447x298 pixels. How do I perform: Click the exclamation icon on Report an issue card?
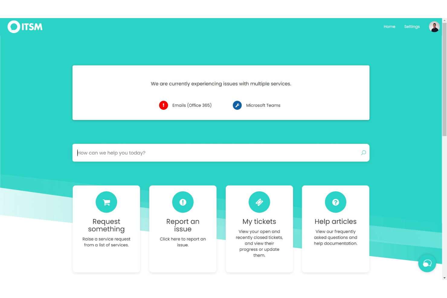(183, 202)
